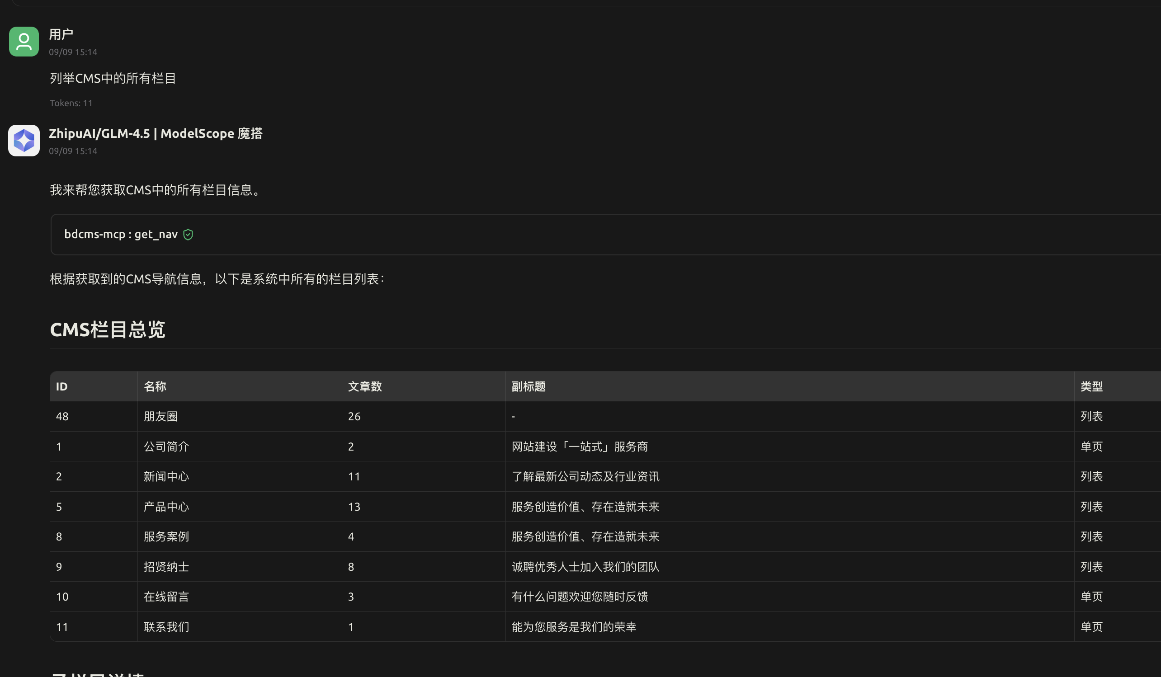Click the green user avatar icon
This screenshot has width=1161, height=677.
[x=24, y=42]
